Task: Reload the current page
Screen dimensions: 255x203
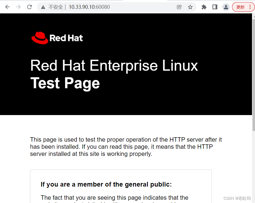Action: (30, 7)
